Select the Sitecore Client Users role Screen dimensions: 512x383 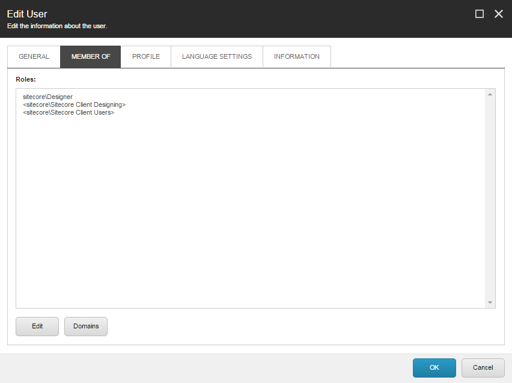[x=68, y=112]
